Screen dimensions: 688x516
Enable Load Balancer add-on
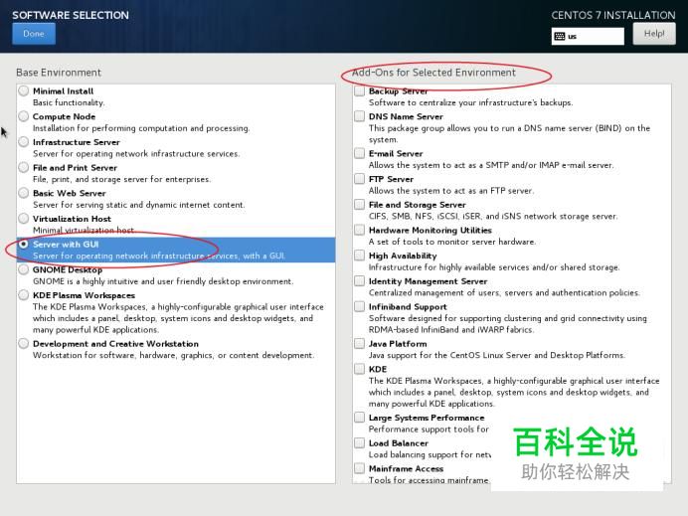click(359, 442)
